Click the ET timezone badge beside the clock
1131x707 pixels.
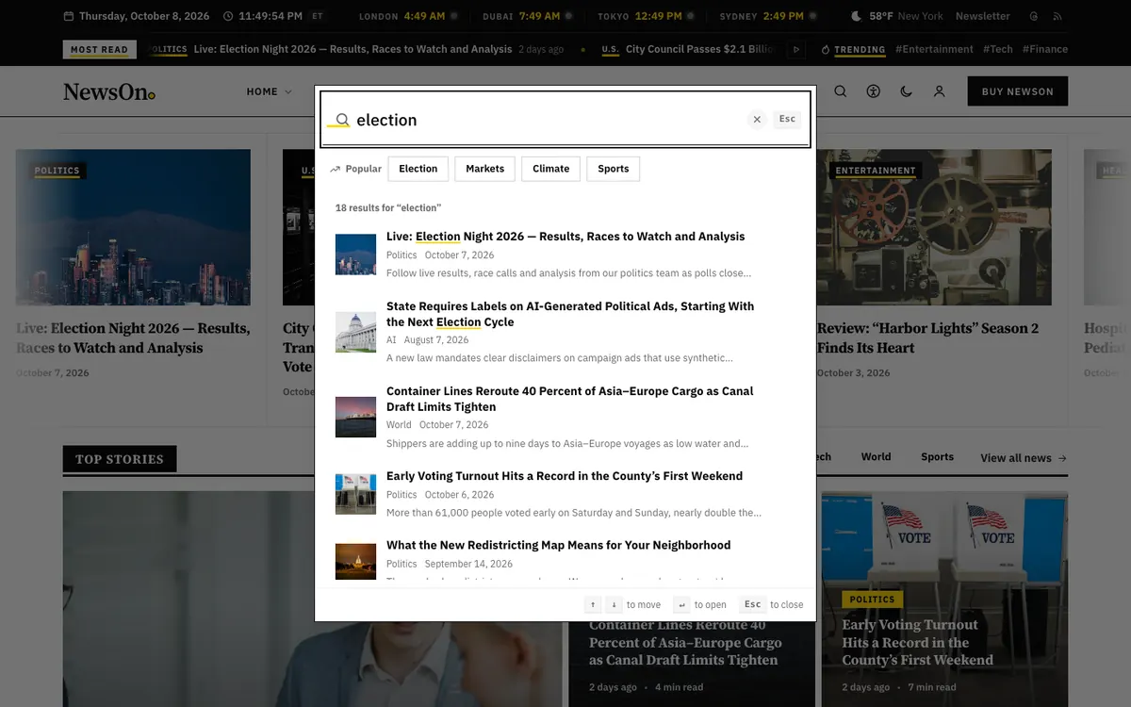(317, 16)
